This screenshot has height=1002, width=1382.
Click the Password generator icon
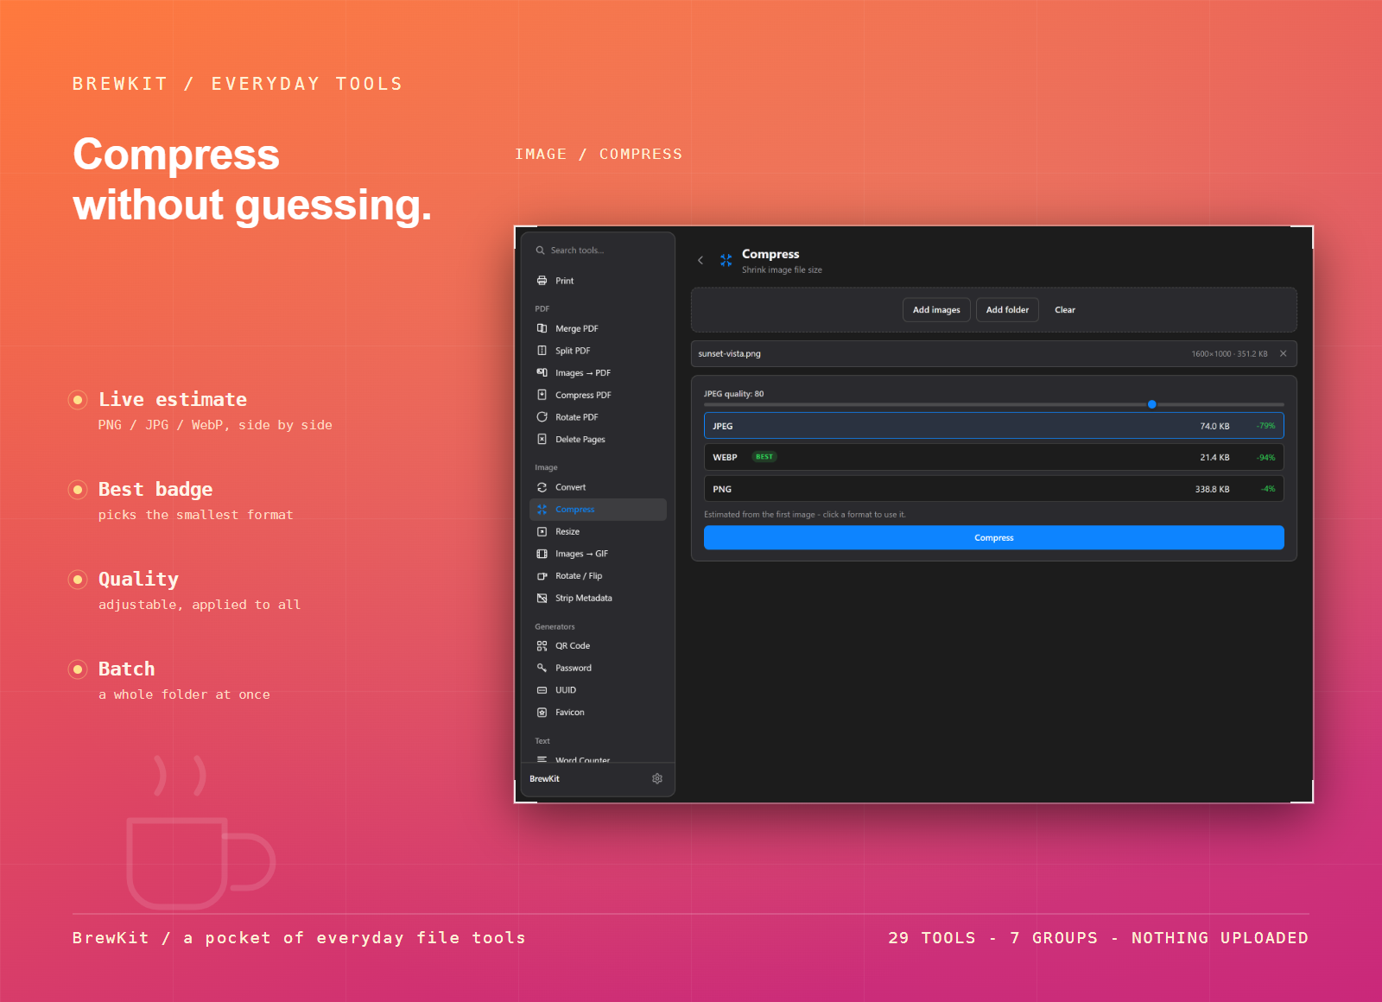tap(542, 668)
